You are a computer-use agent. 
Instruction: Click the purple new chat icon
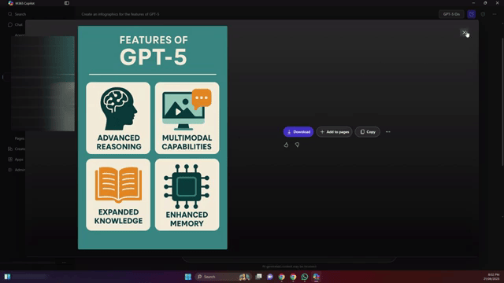coord(472,14)
